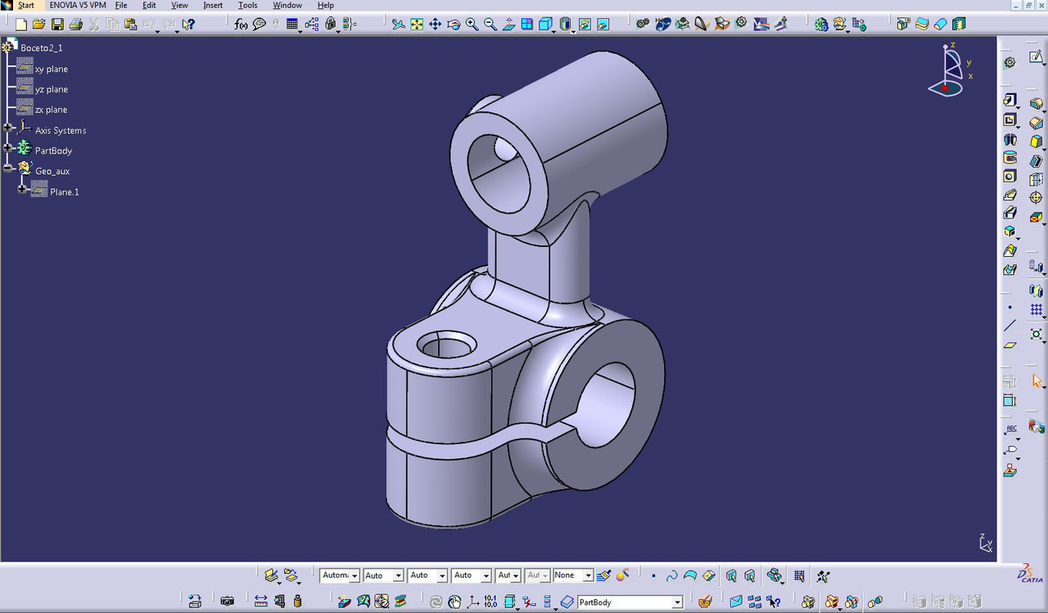Click Fit All In view icon
The image size is (1048, 613).
point(417,25)
